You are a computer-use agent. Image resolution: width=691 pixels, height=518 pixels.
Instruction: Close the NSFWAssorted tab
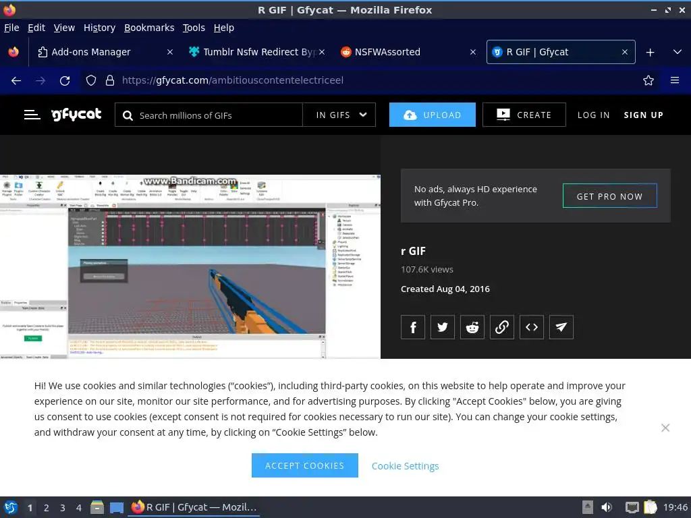click(x=473, y=52)
